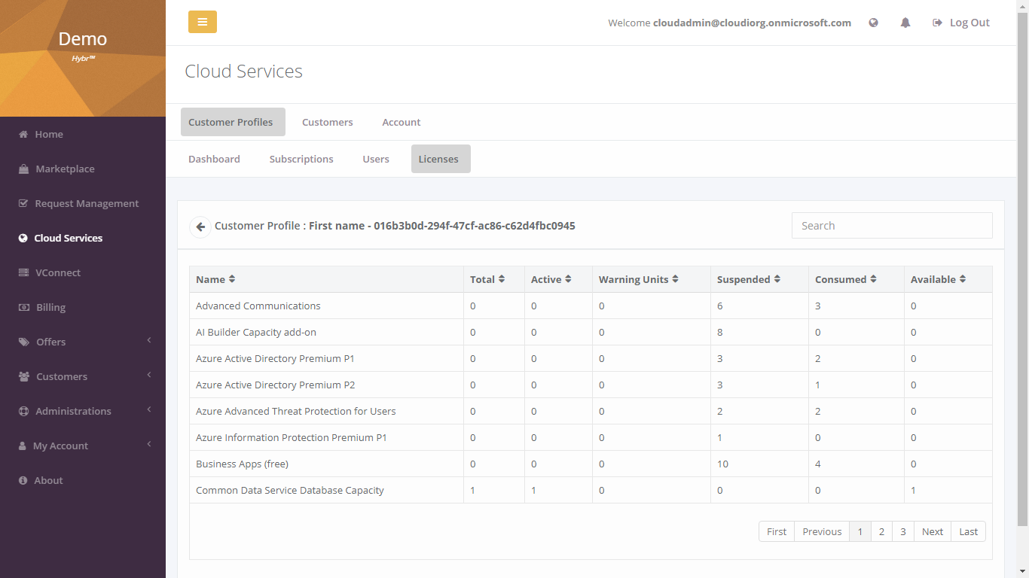Sort the table by Name column
This screenshot has height=578, width=1029.
coord(214,279)
